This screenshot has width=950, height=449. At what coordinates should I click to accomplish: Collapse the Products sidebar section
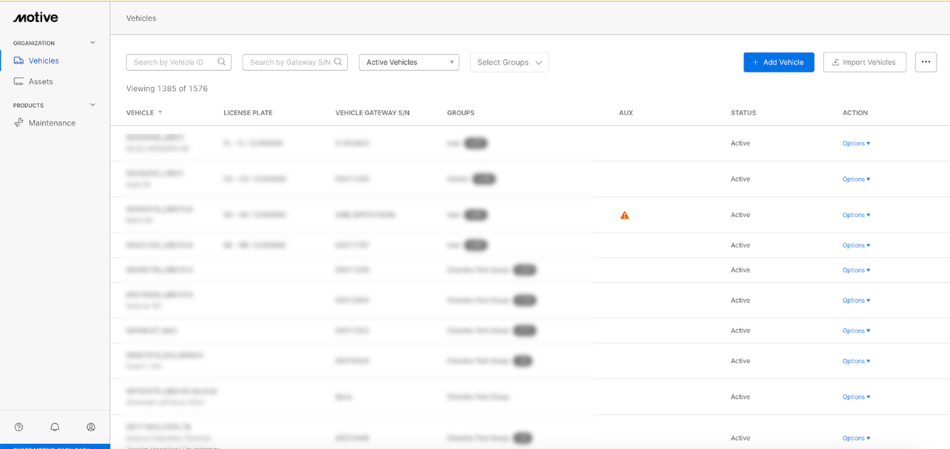pos(92,105)
